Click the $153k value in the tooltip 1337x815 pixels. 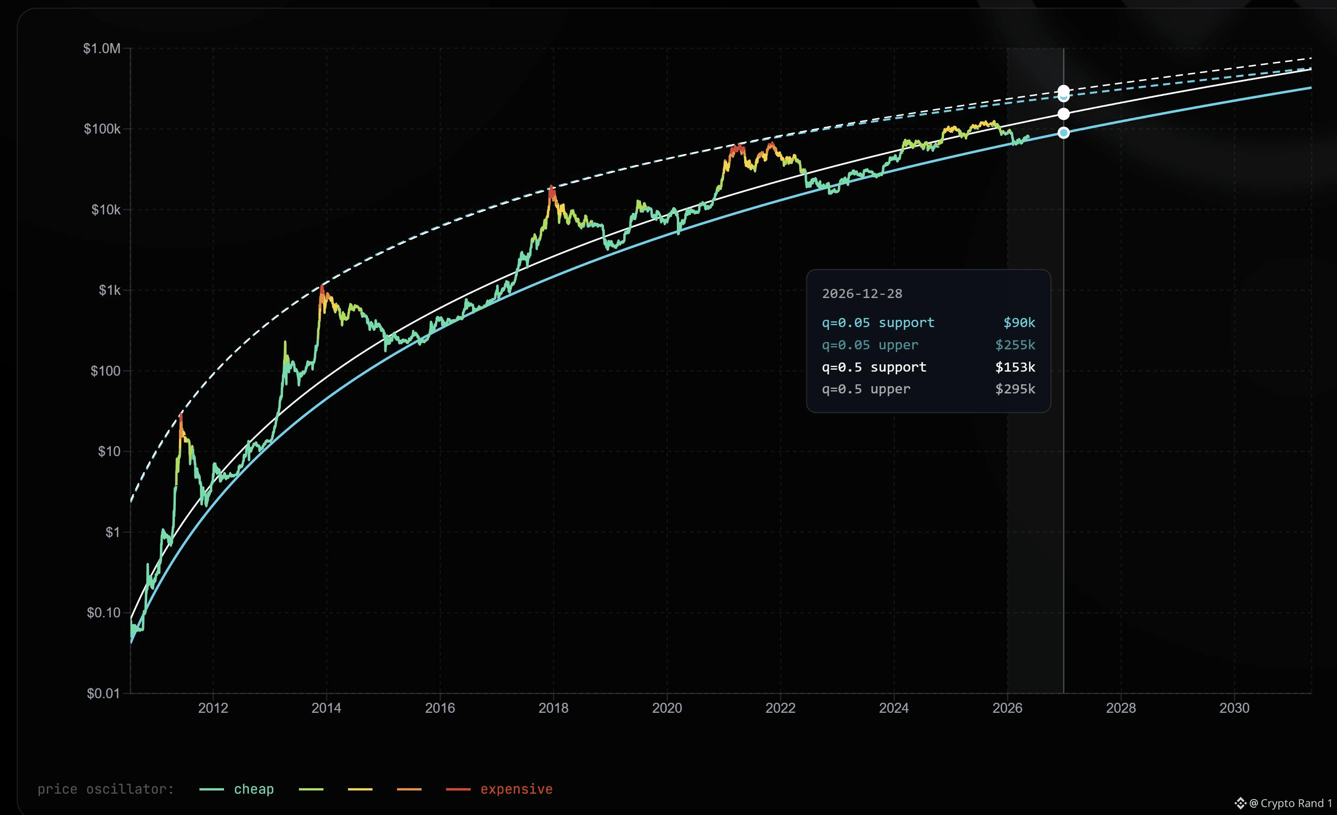(x=1015, y=368)
